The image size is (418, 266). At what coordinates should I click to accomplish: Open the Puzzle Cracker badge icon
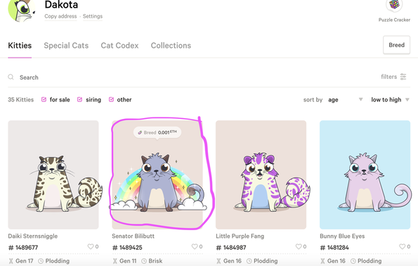coord(394,6)
